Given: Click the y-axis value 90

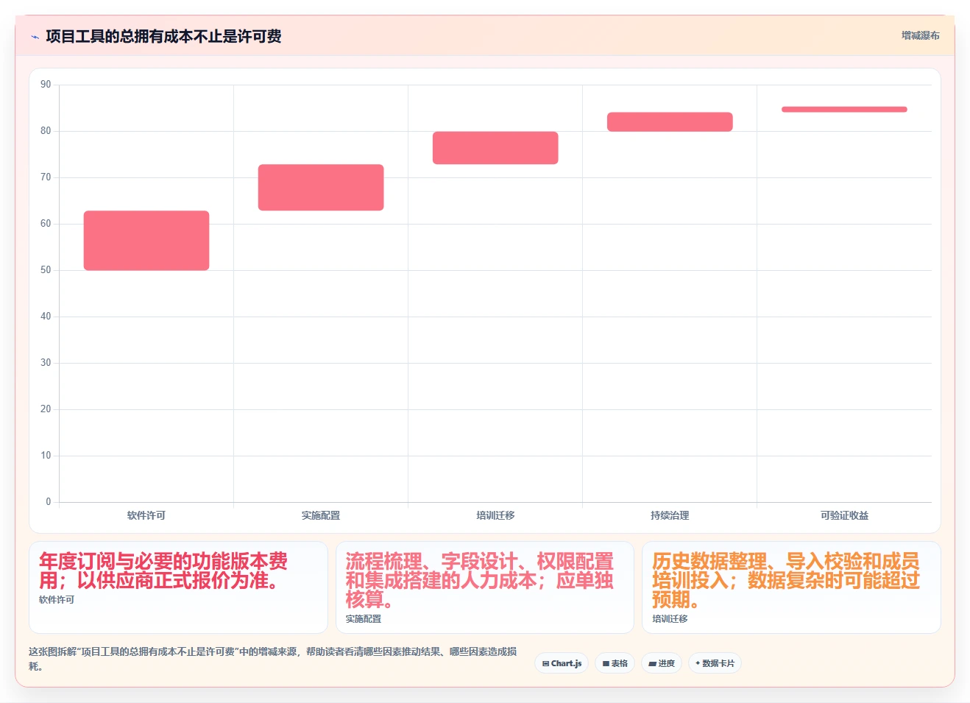Looking at the screenshot, I should point(46,85).
